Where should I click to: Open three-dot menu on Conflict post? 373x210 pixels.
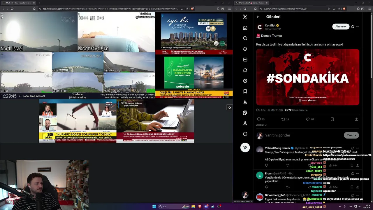coord(358,27)
